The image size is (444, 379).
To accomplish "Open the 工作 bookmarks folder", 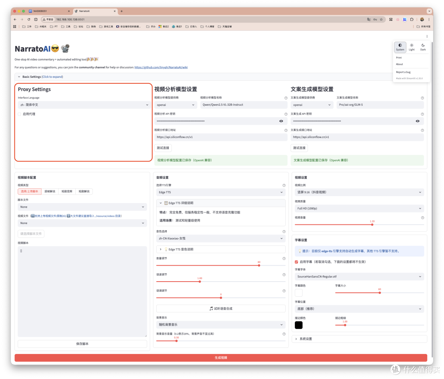I will point(27,27).
